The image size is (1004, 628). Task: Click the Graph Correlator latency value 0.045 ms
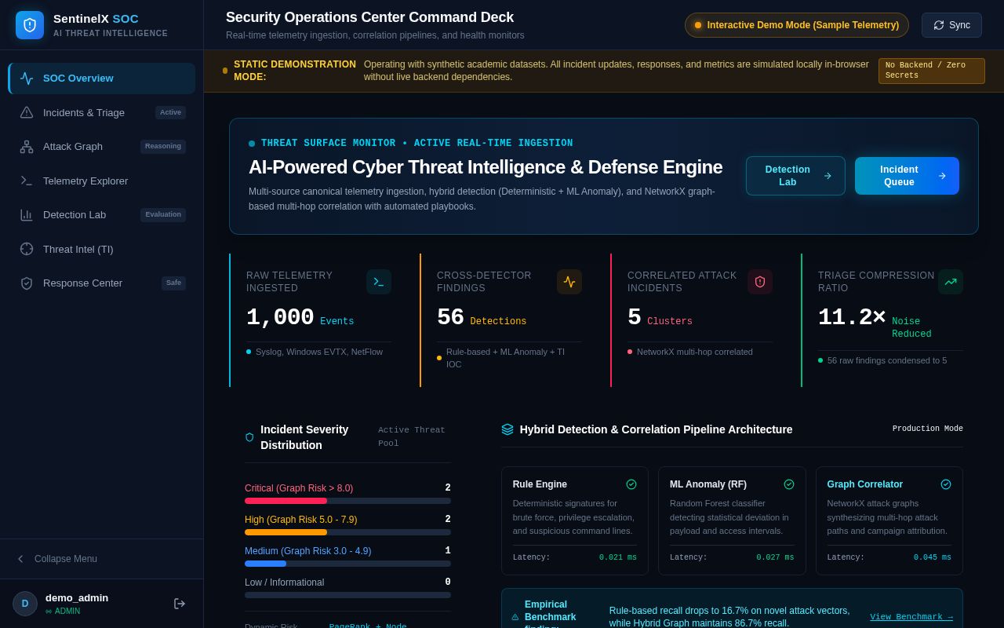coord(933,557)
